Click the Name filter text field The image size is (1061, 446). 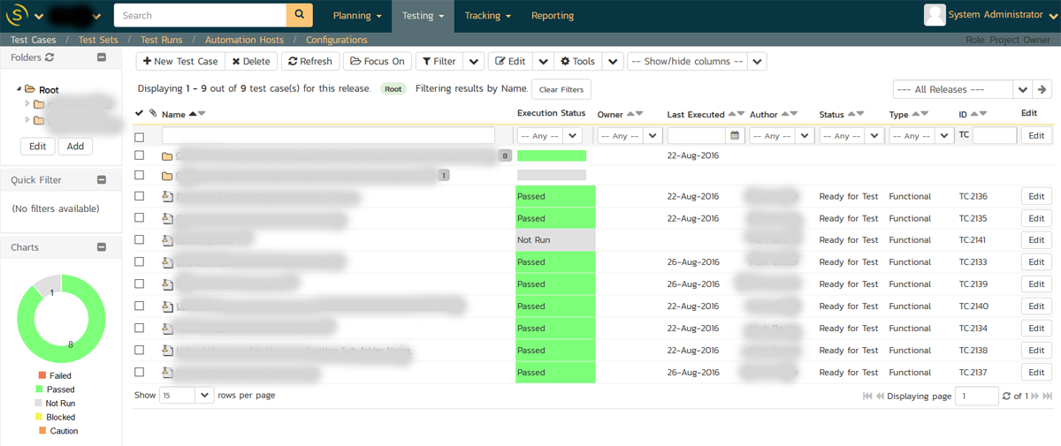328,136
